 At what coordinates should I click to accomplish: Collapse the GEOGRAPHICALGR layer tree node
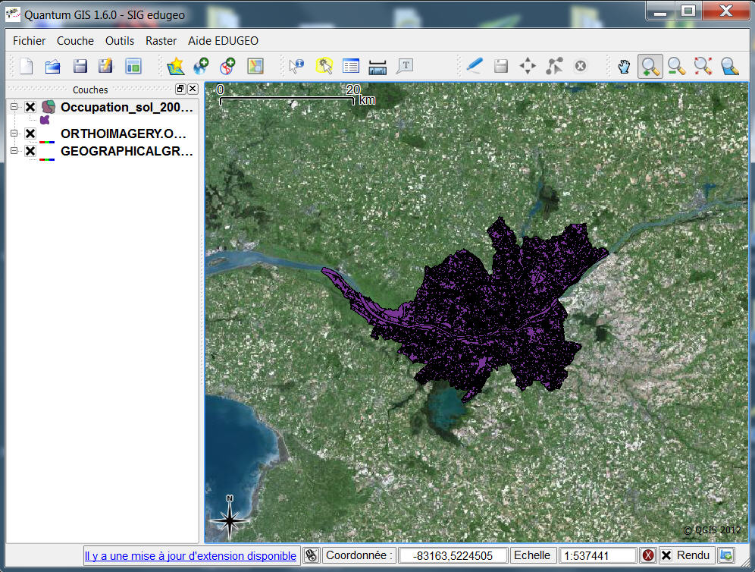pyautogui.click(x=14, y=150)
